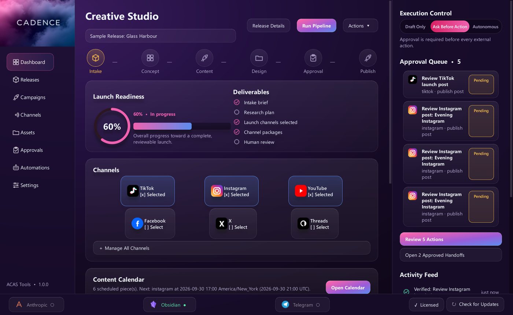Select the Concept stage grid icon
Viewport: 513px width, 315px height.
150,58
